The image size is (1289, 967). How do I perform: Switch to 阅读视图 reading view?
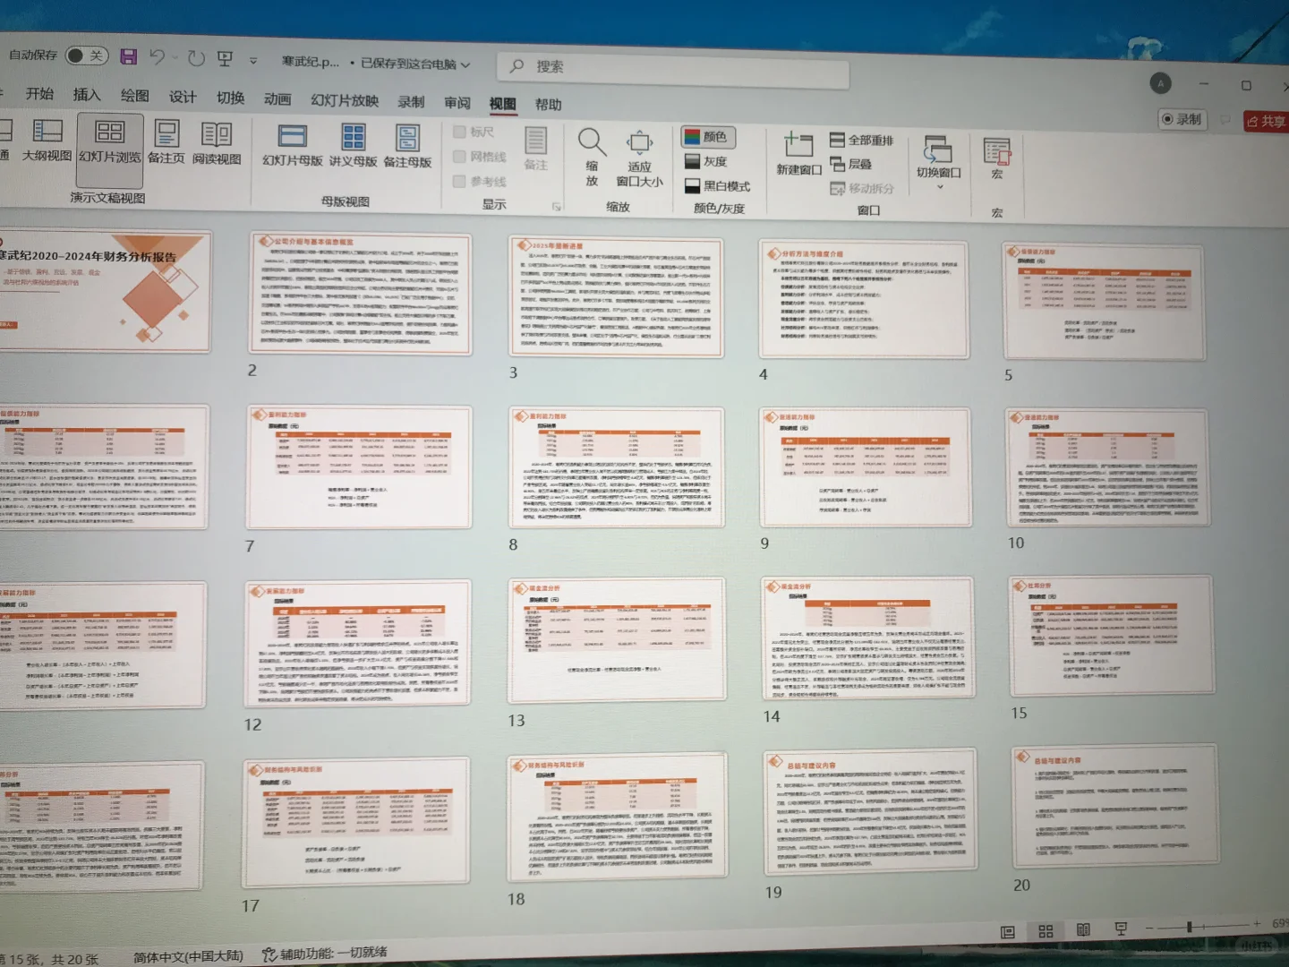tap(217, 143)
